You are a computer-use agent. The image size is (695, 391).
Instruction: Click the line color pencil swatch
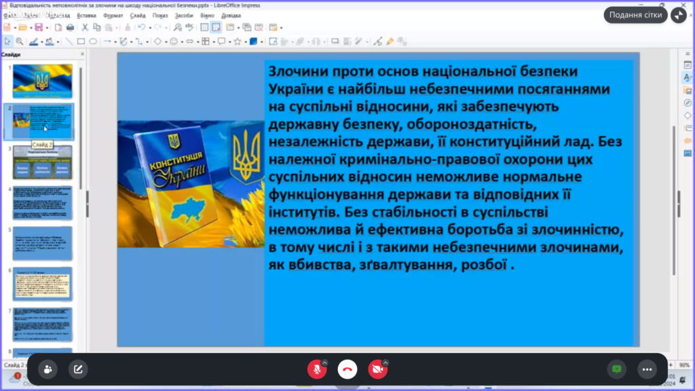tap(33, 41)
